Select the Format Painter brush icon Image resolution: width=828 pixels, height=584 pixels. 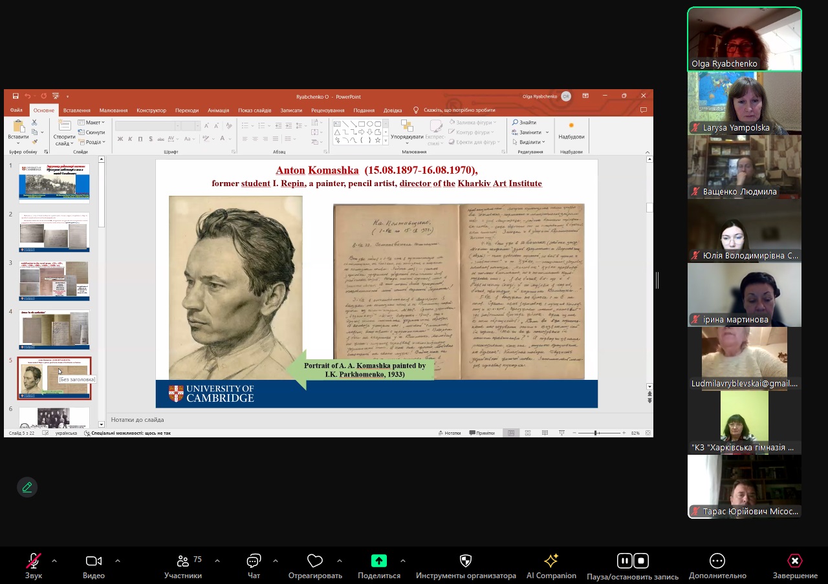click(34, 141)
